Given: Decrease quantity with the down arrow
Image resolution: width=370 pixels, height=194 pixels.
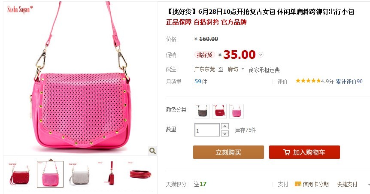Looking at the screenshot, I should click(x=225, y=133).
